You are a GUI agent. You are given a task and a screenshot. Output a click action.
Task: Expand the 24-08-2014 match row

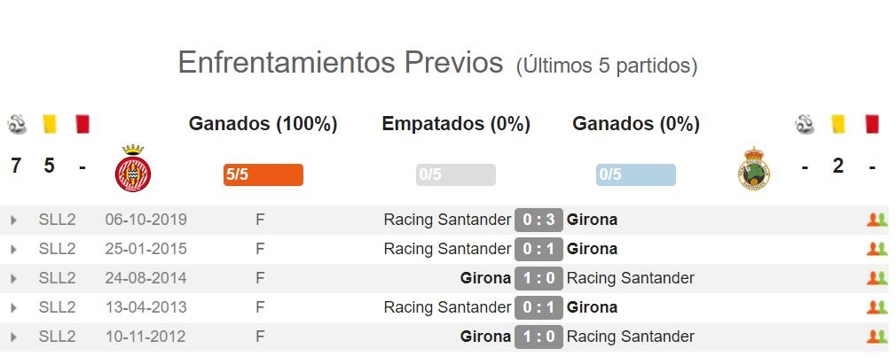coord(13,278)
